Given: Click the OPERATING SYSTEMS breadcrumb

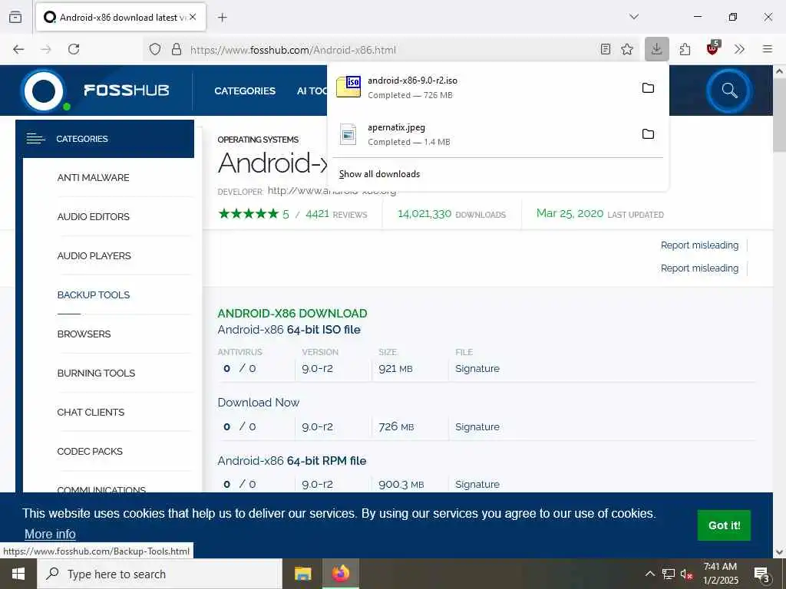Looking at the screenshot, I should 258,140.
